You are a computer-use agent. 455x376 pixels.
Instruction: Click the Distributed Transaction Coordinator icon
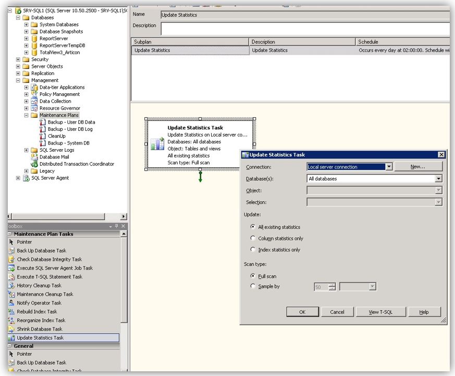[x=34, y=164]
